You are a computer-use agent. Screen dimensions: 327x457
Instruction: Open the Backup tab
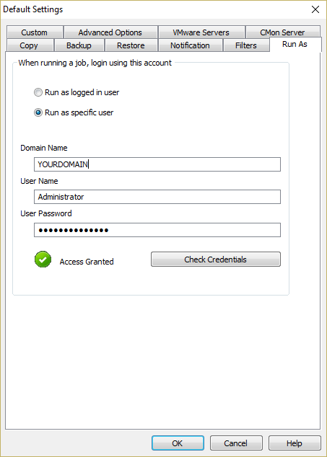pyautogui.click(x=79, y=45)
